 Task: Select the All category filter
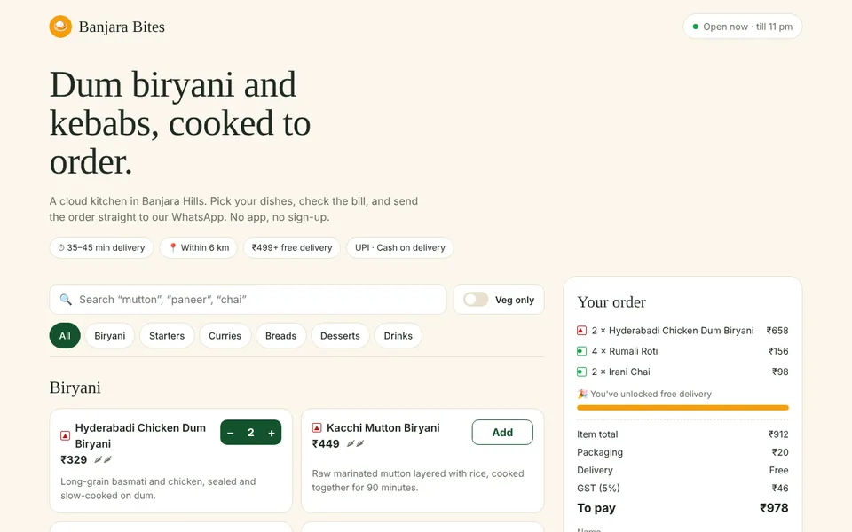pos(65,336)
